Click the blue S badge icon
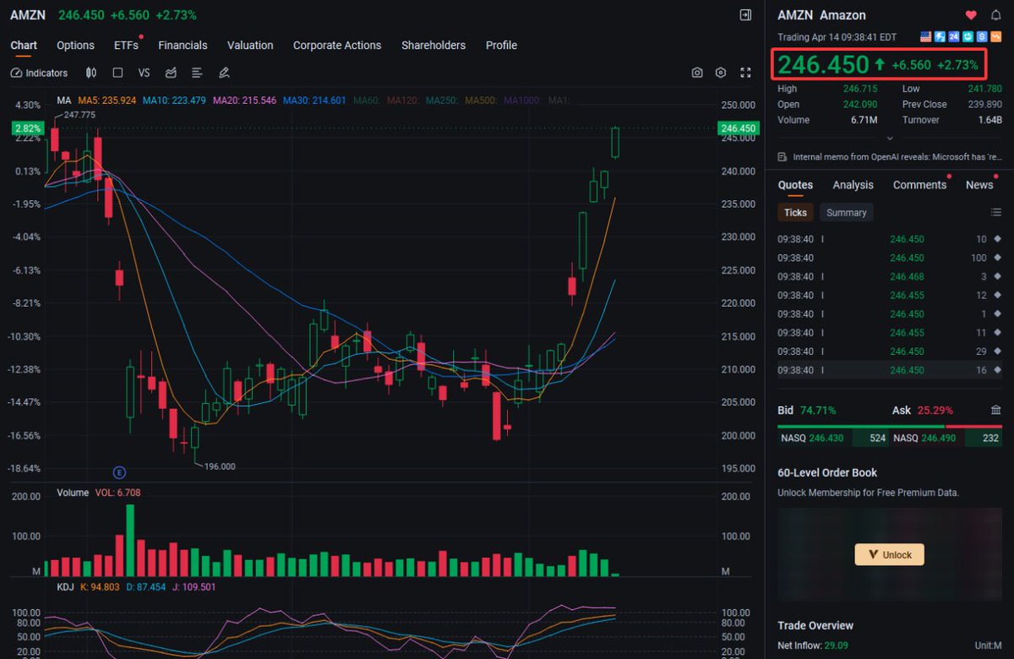The height and width of the screenshot is (659, 1014). click(x=982, y=37)
